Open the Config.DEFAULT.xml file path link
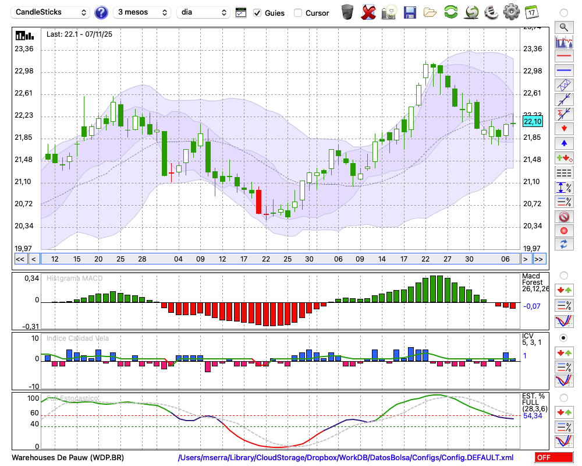The height and width of the screenshot is (466, 582). [346, 458]
